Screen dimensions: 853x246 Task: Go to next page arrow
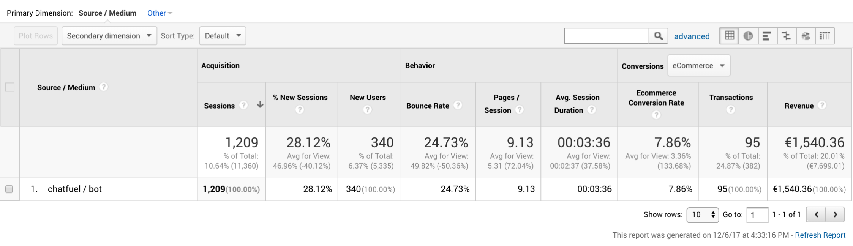pyautogui.click(x=835, y=214)
